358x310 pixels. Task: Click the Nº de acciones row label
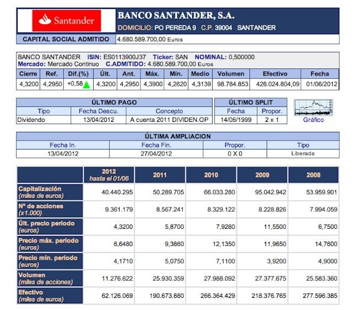(x=50, y=210)
